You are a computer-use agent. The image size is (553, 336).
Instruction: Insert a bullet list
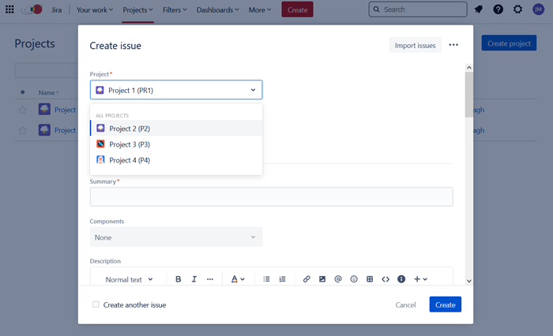(x=266, y=279)
